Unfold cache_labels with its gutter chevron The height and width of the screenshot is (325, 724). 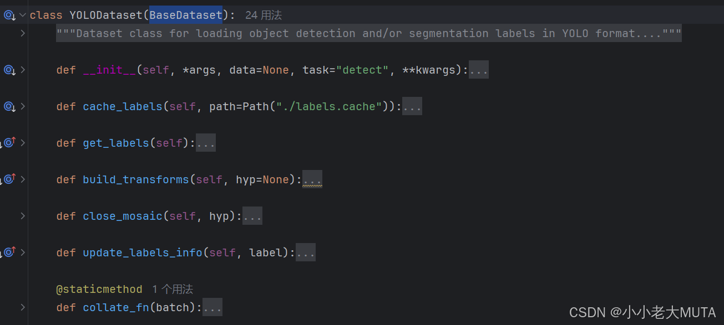(x=23, y=106)
